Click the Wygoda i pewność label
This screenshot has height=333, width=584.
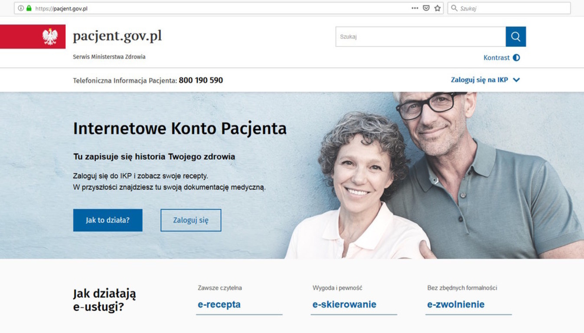pyautogui.click(x=337, y=288)
